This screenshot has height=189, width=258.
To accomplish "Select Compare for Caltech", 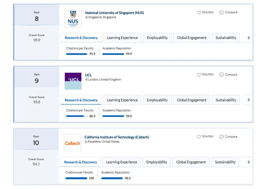I will click(x=221, y=137).
